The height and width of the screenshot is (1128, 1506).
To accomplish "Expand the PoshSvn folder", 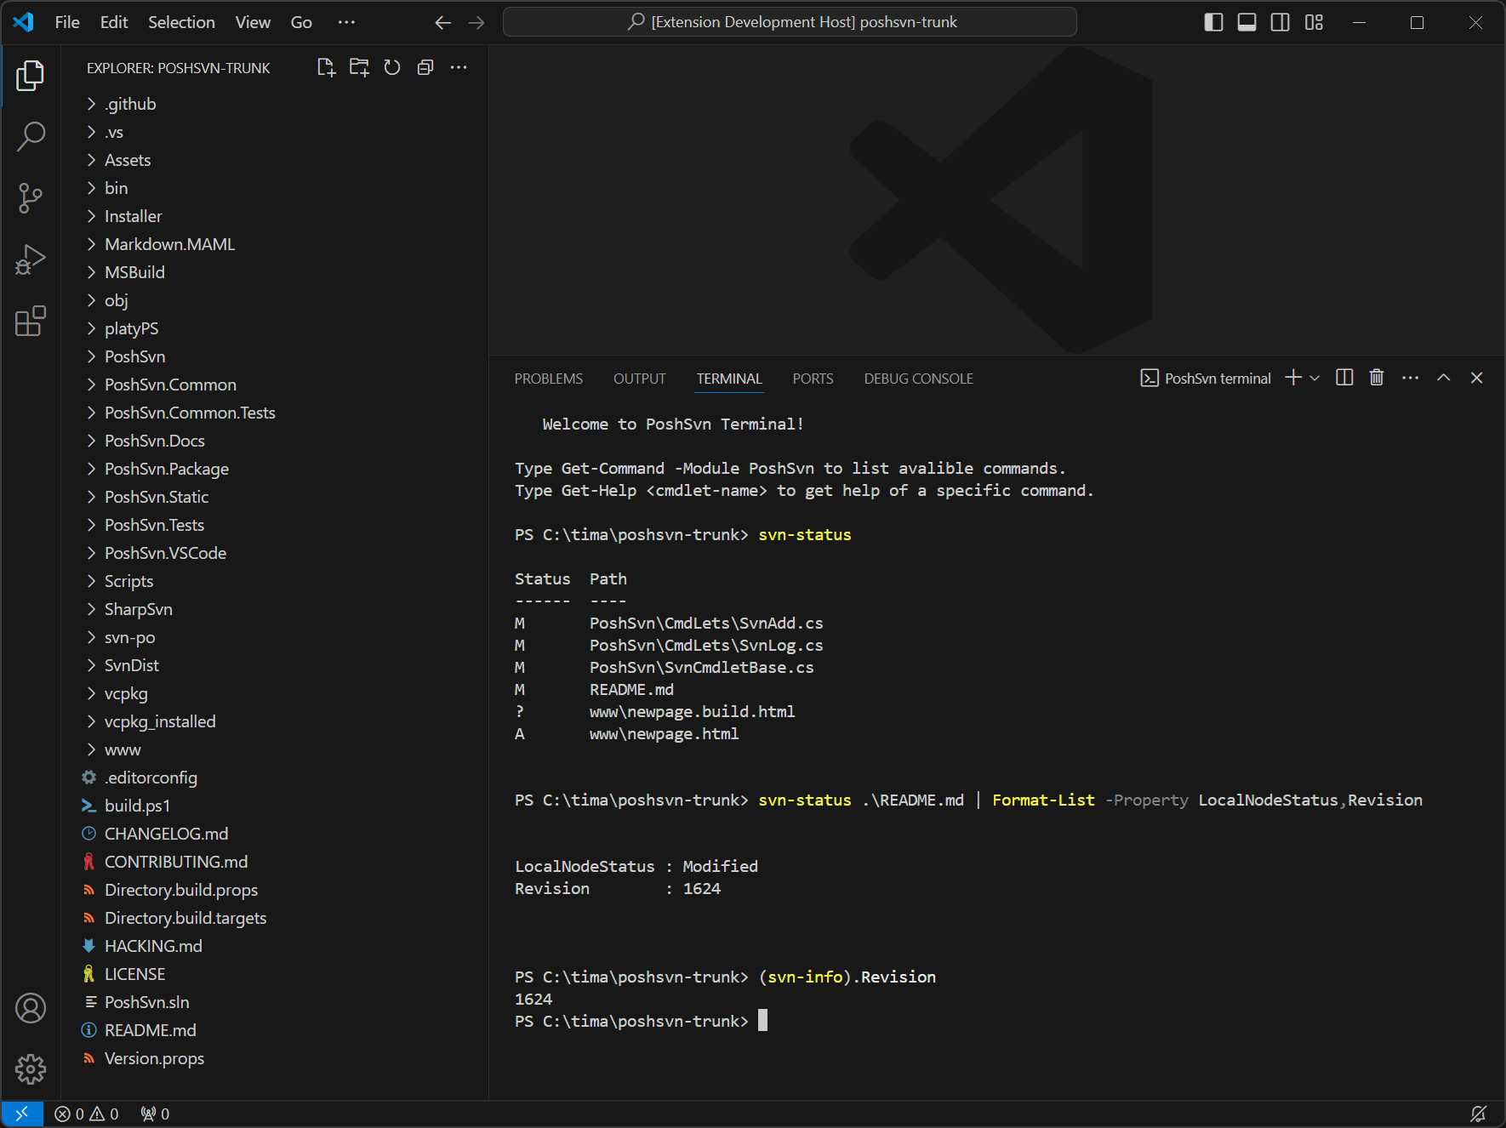I will pos(275,356).
